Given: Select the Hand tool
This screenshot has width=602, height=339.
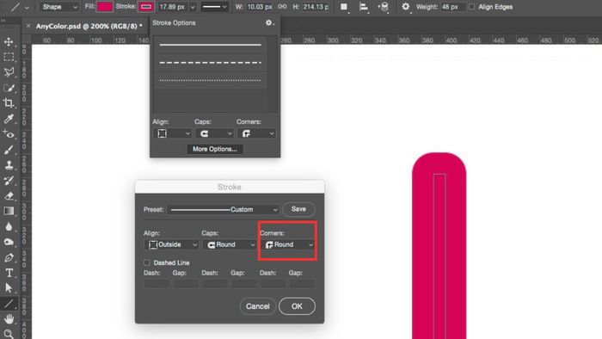Looking at the screenshot, I should coord(9,318).
